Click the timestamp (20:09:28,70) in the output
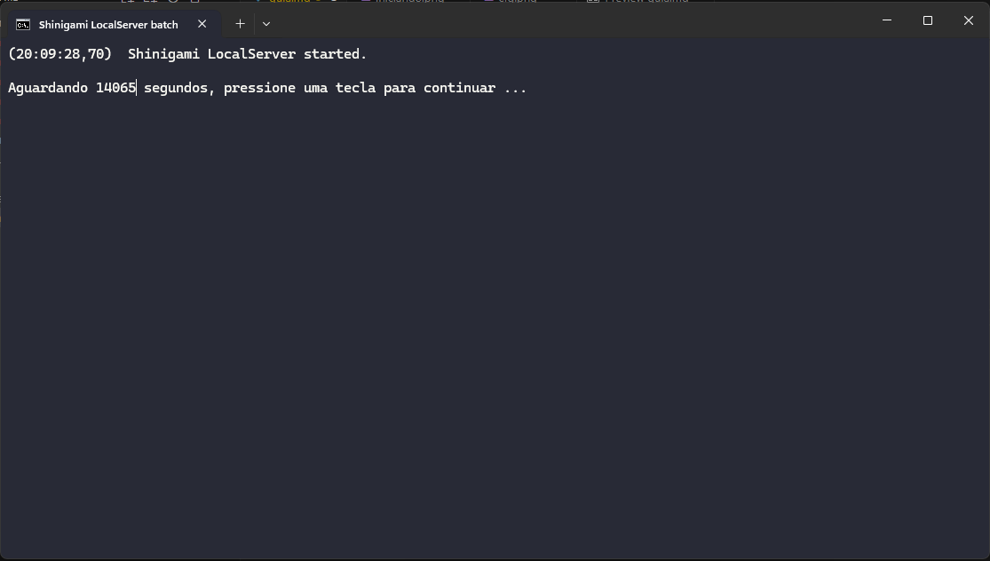This screenshot has height=561, width=990. tap(60, 54)
